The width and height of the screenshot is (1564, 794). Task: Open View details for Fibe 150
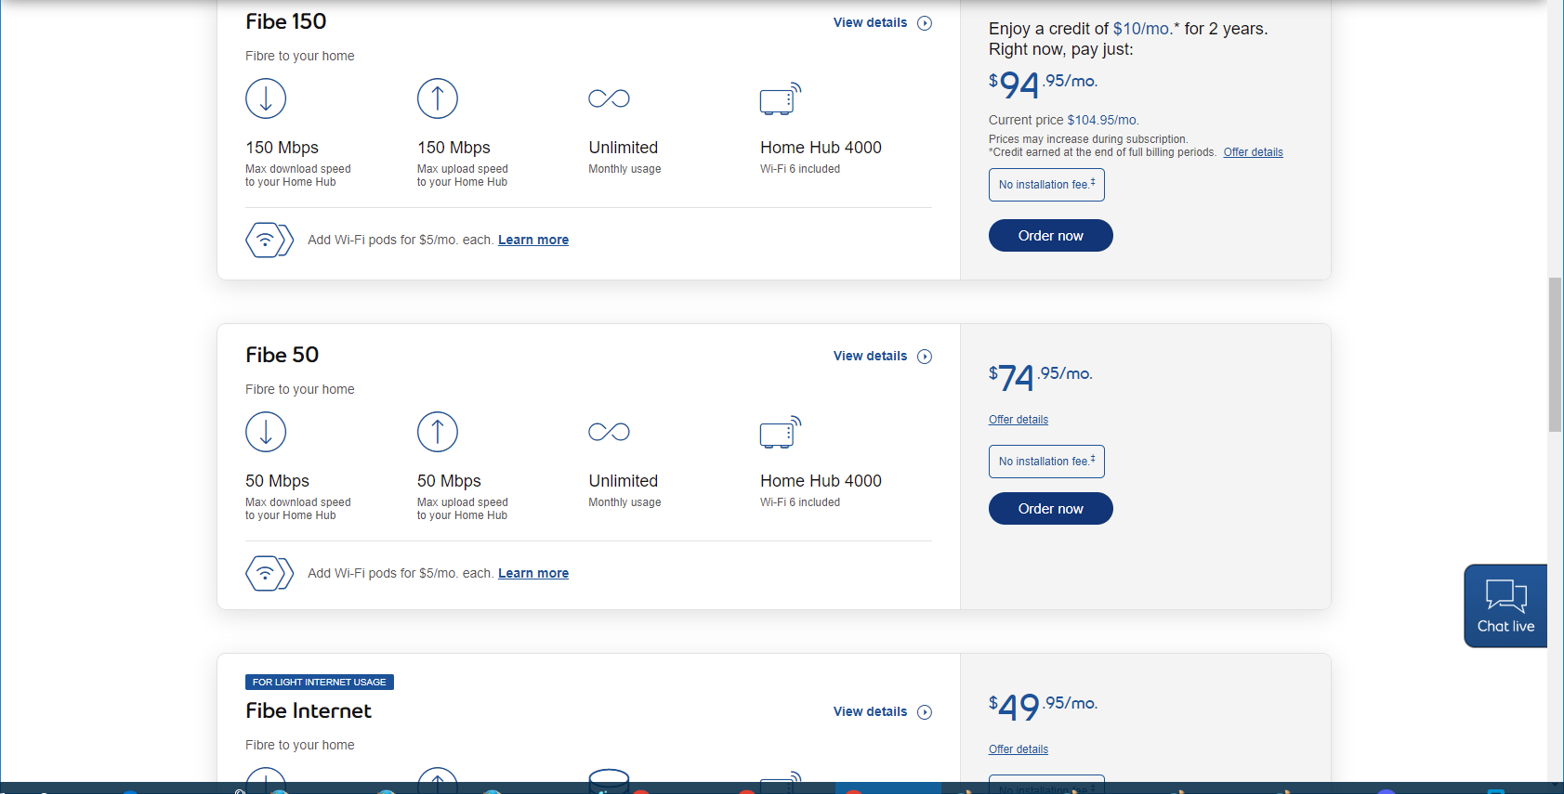[883, 23]
